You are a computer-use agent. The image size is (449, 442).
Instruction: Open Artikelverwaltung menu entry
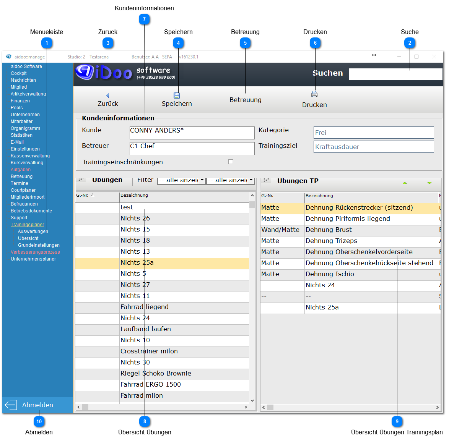[x=28, y=94]
